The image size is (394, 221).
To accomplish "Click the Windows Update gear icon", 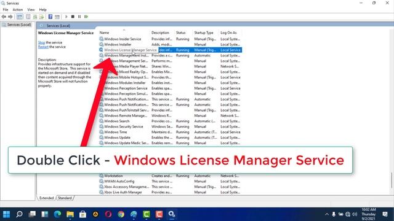I will pos(101,138).
